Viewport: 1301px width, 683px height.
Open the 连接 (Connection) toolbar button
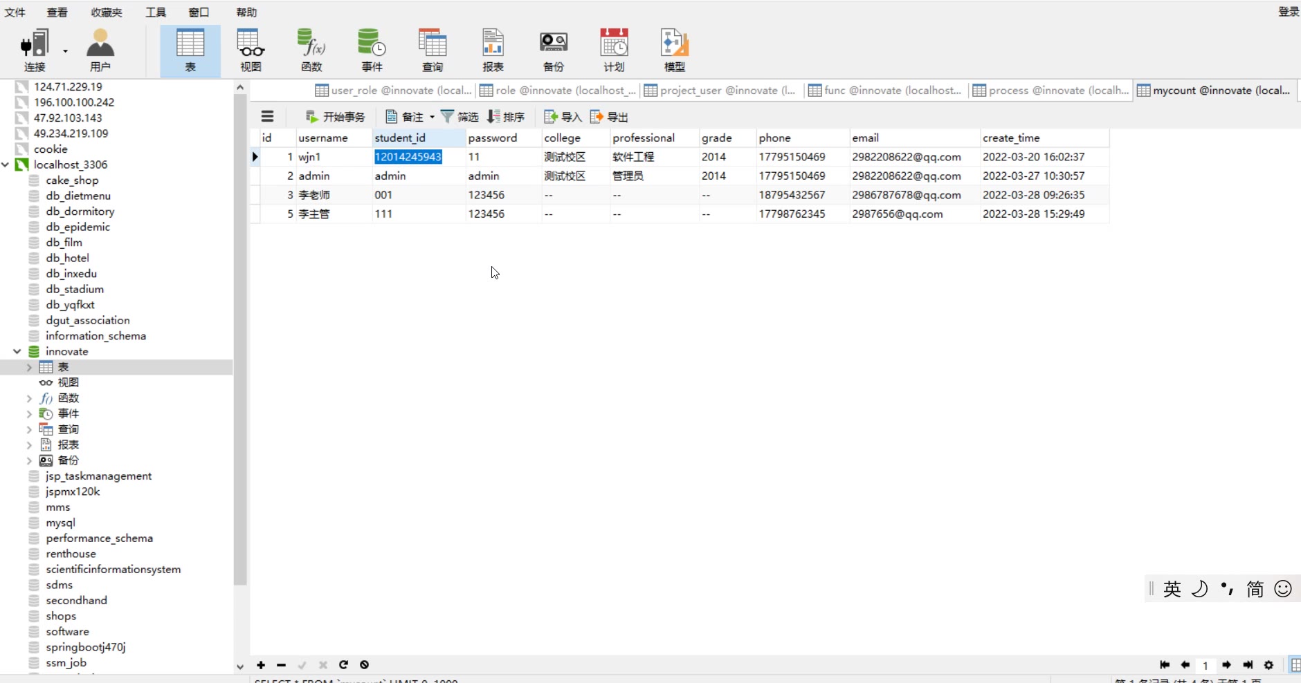35,50
